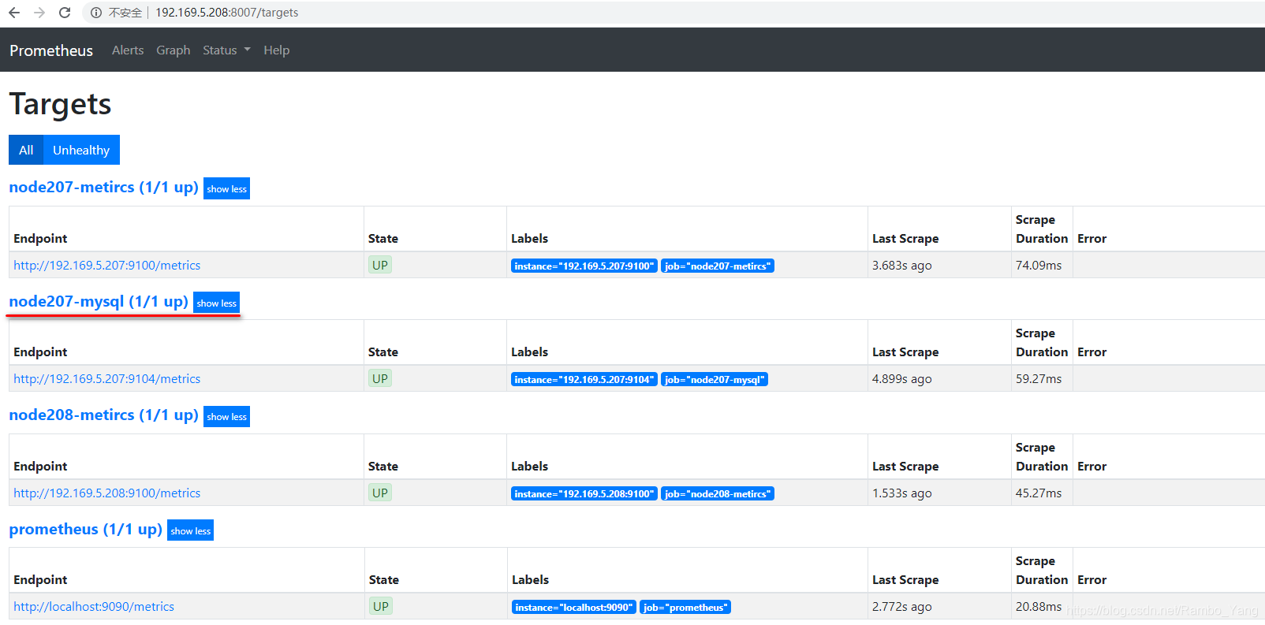The height and width of the screenshot is (625, 1265).
Task: Click scrape duration 74.09ms
Action: (1039, 266)
